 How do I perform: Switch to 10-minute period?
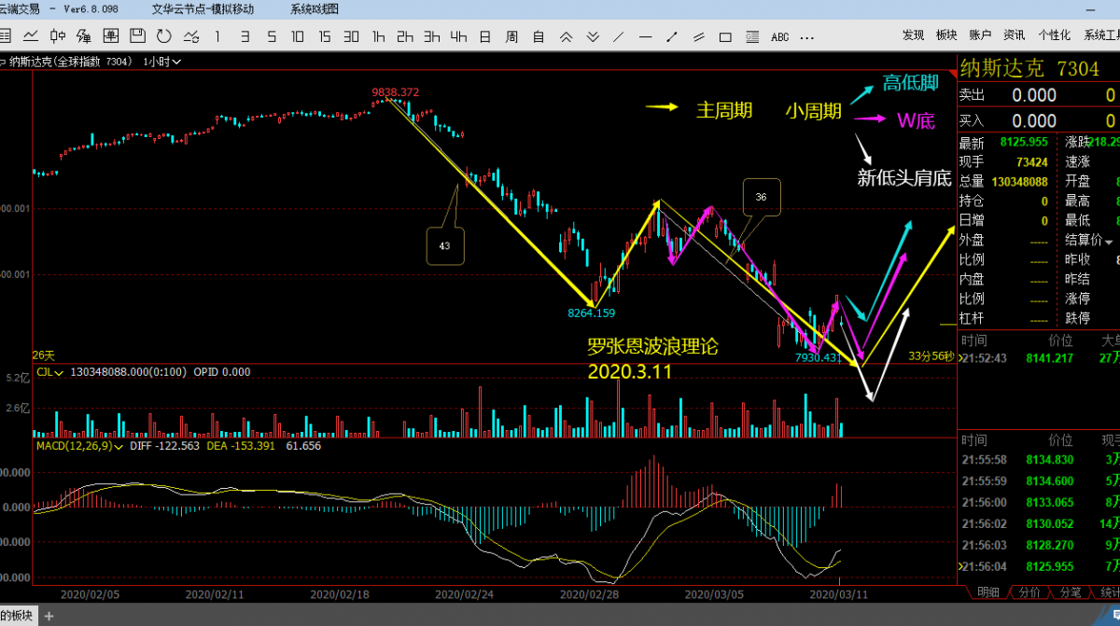298,36
